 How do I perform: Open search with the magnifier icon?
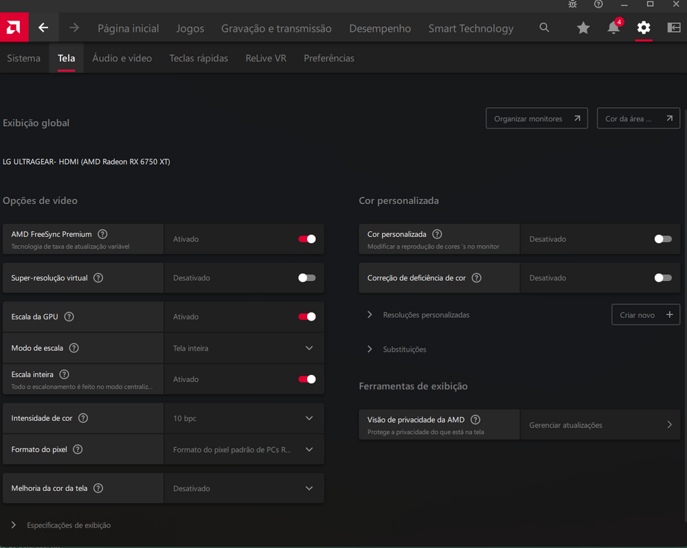point(544,27)
